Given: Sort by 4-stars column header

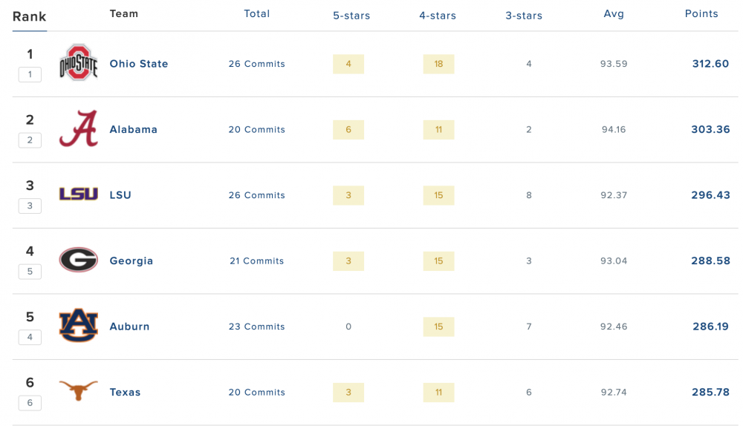Looking at the screenshot, I should [x=438, y=16].
